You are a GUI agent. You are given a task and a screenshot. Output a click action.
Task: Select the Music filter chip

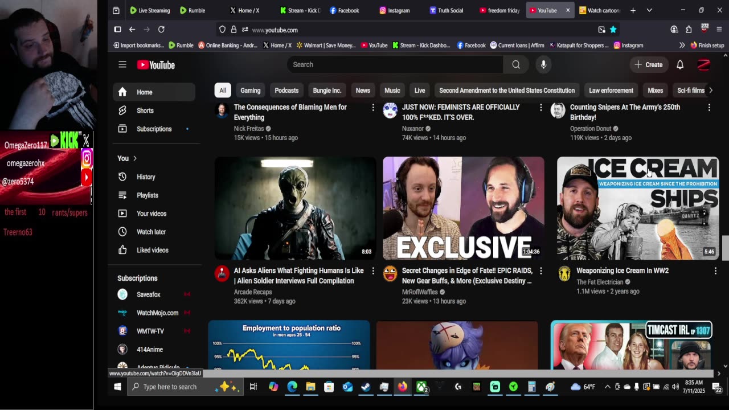point(392,91)
